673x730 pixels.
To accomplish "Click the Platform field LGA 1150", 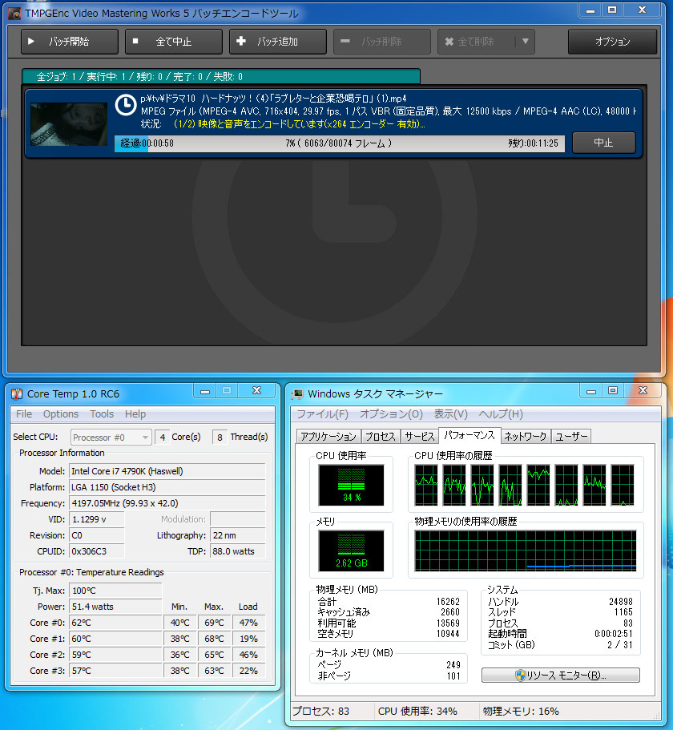I will 167,487.
